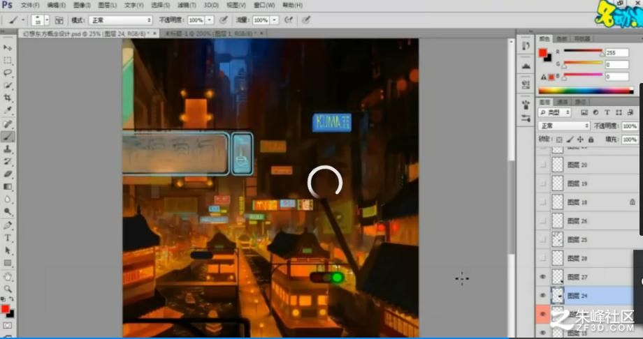643x339 pixels.
Task: Open the History panel icon in dock
Action: coord(526,45)
